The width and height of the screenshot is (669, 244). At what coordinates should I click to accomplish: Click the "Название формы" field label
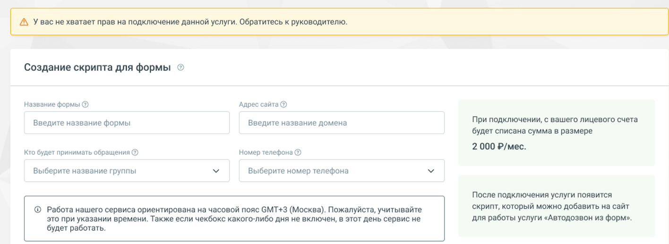pos(52,105)
